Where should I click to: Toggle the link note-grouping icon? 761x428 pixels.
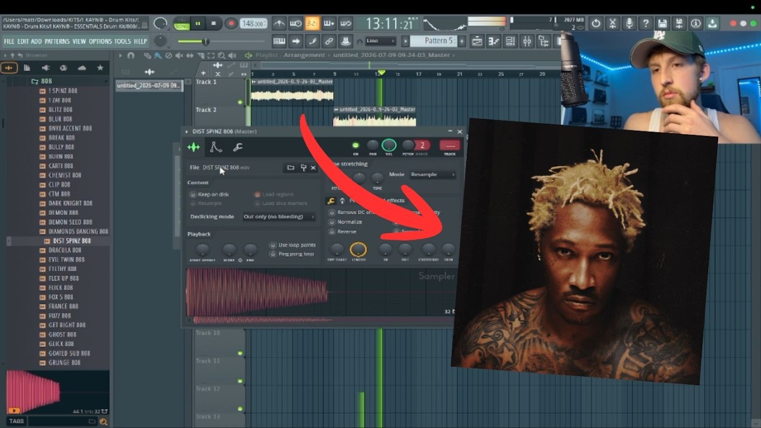point(329,41)
